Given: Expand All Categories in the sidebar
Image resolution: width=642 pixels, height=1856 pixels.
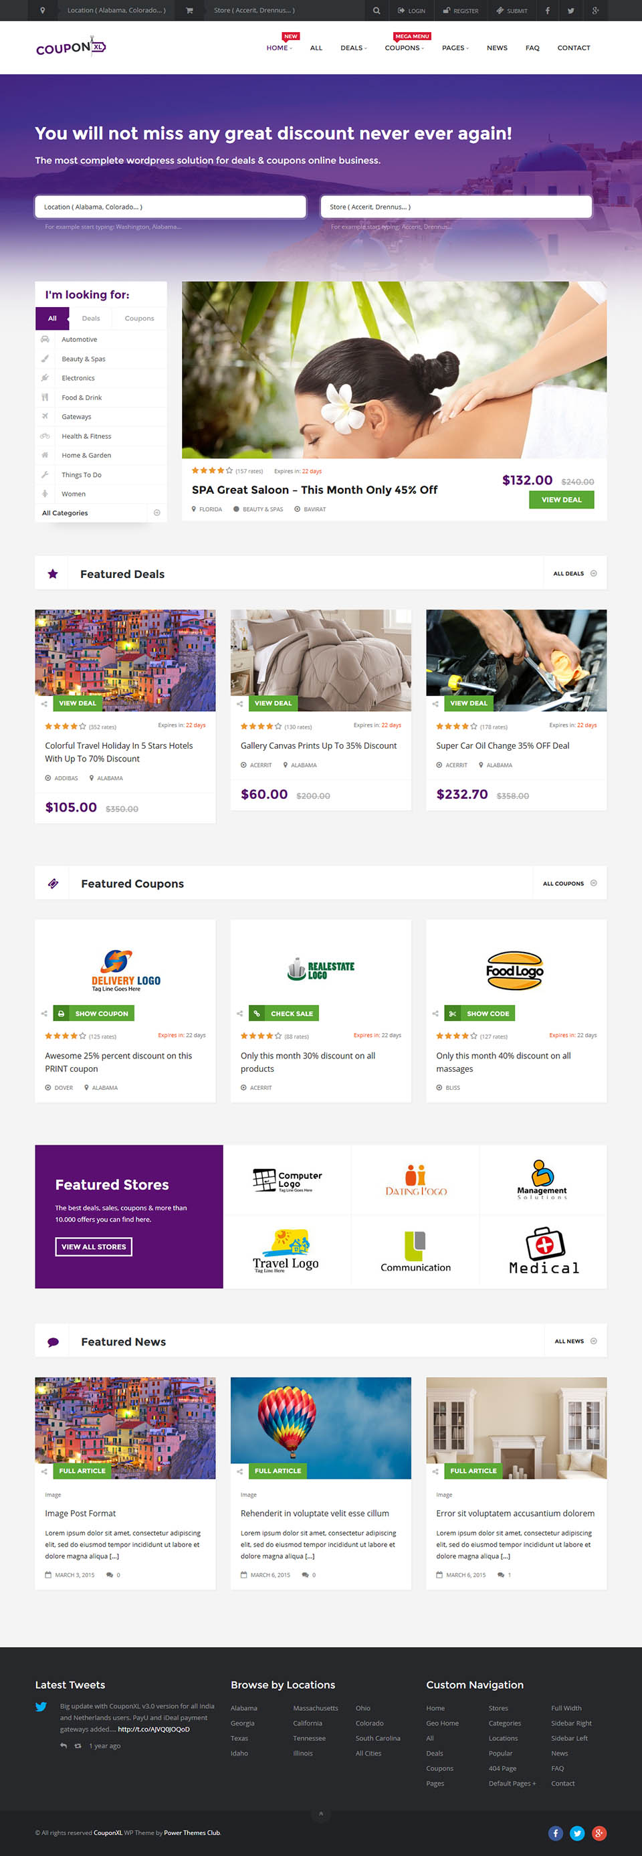Looking at the screenshot, I should (x=101, y=513).
